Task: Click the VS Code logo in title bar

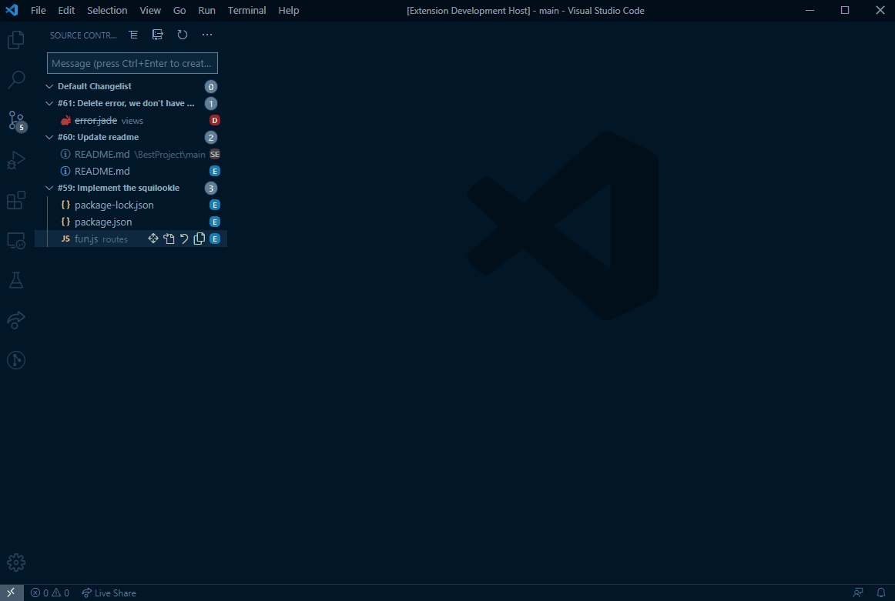Action: tap(12, 10)
